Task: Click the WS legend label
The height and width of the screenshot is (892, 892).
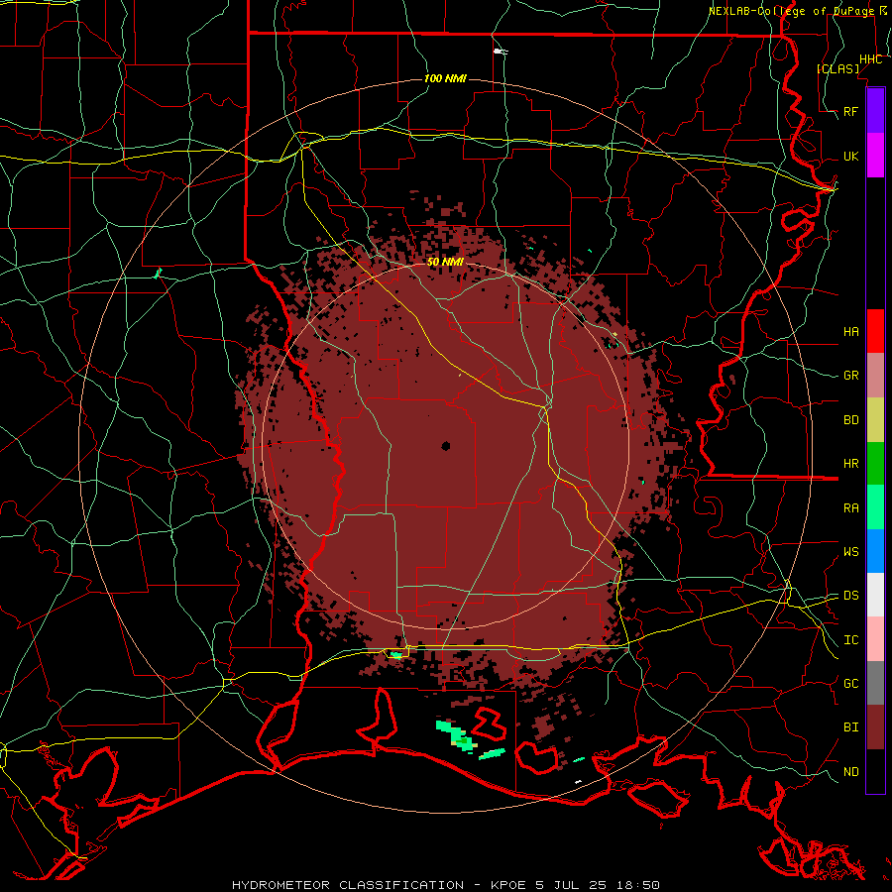Action: (x=850, y=551)
